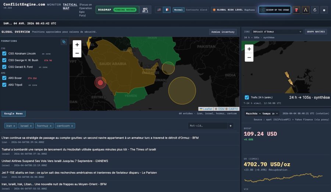This screenshot has width=331, height=192.
Task: Switch to the Google News tab
Action: pyautogui.click(x=14, y=114)
